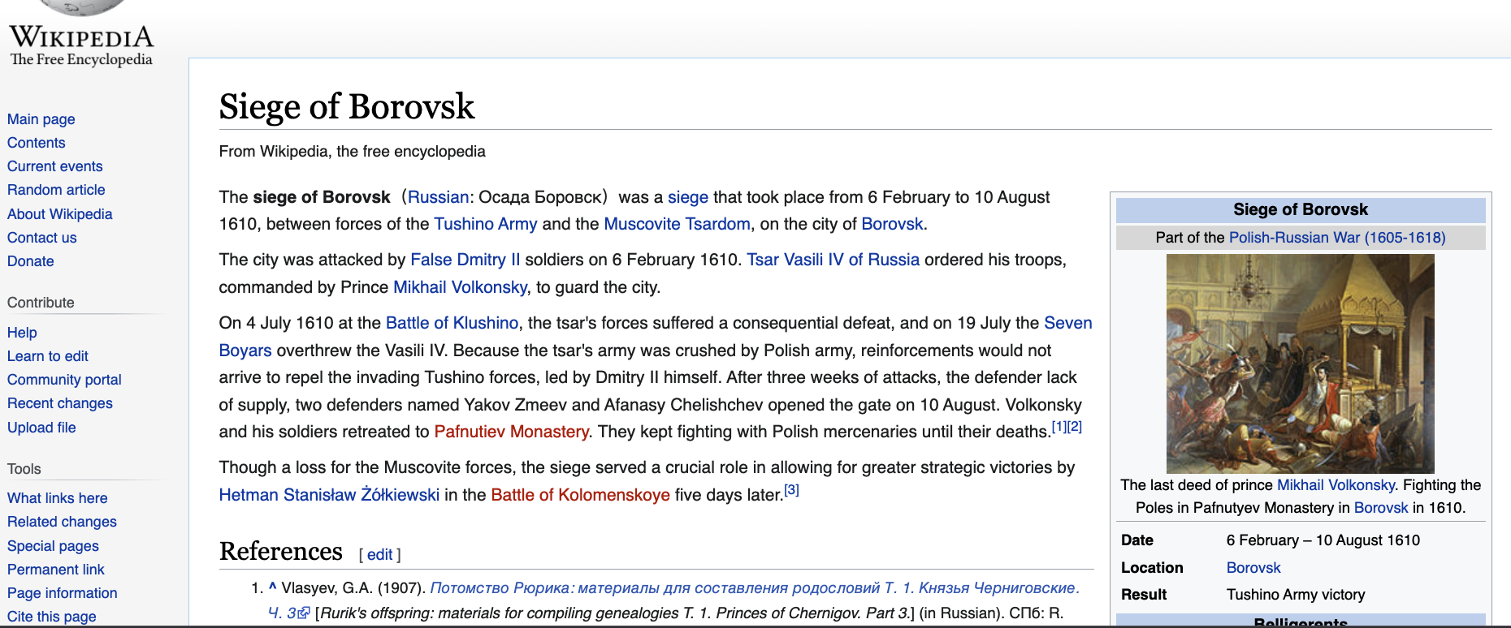Click Mikhail Volkonsky in image caption
Screen dimensions: 1511x628
tap(1335, 485)
